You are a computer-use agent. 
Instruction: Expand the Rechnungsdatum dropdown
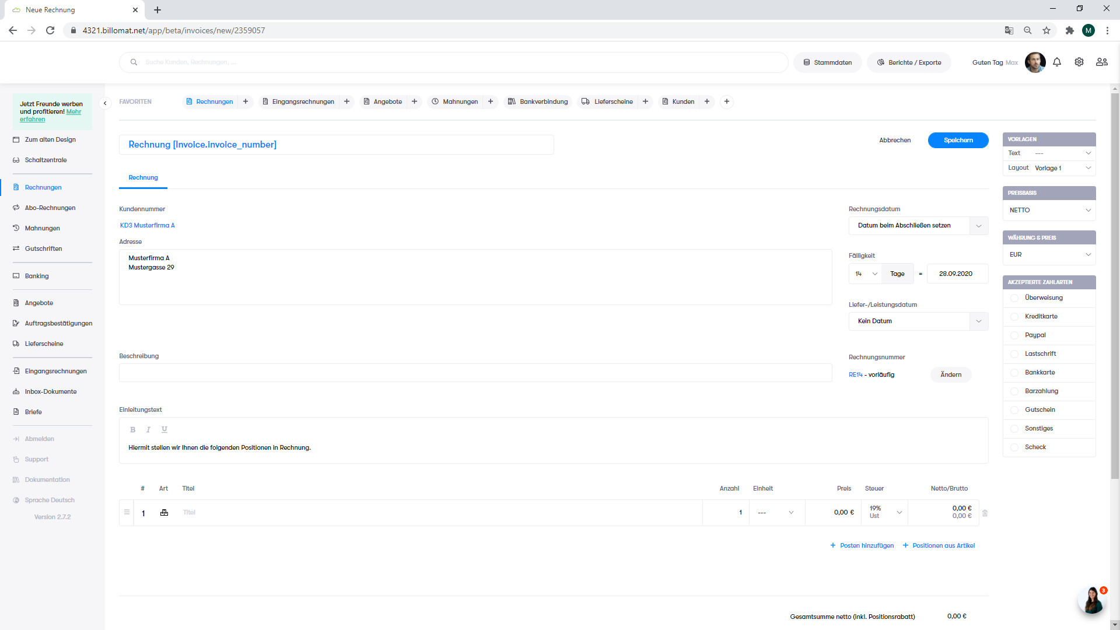pos(978,226)
